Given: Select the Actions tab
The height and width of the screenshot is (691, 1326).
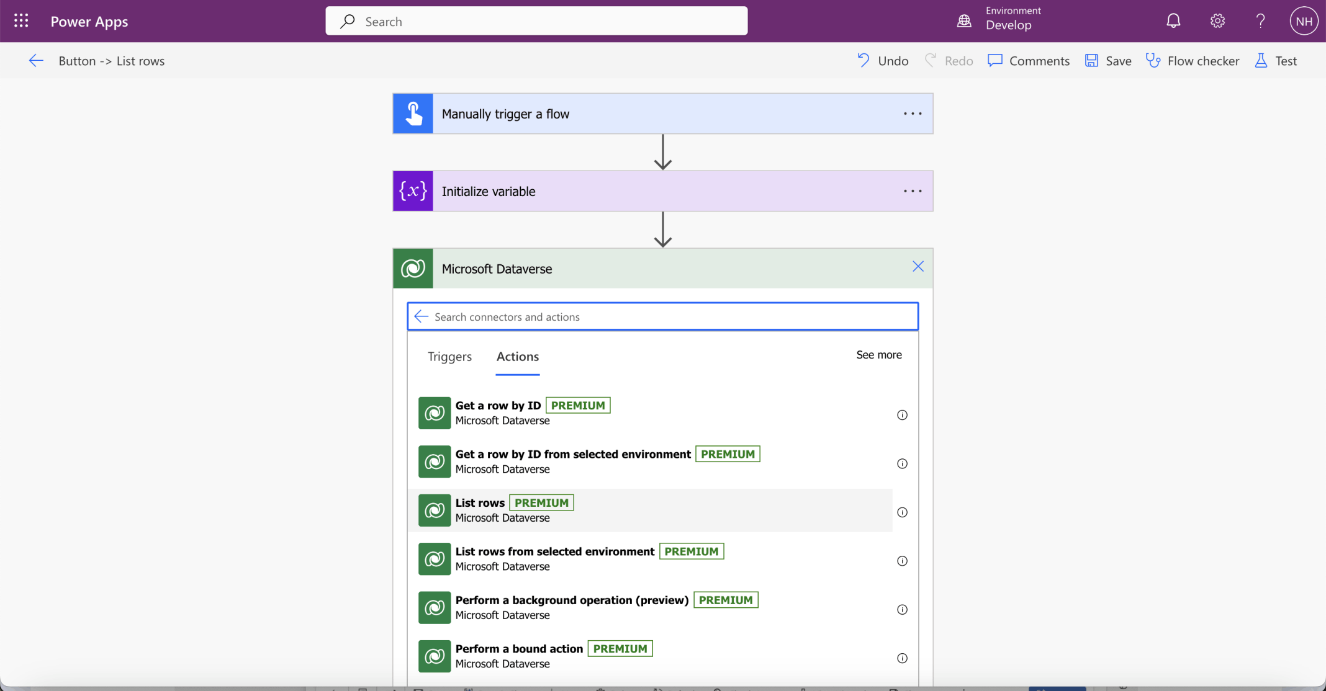Looking at the screenshot, I should [x=517, y=357].
